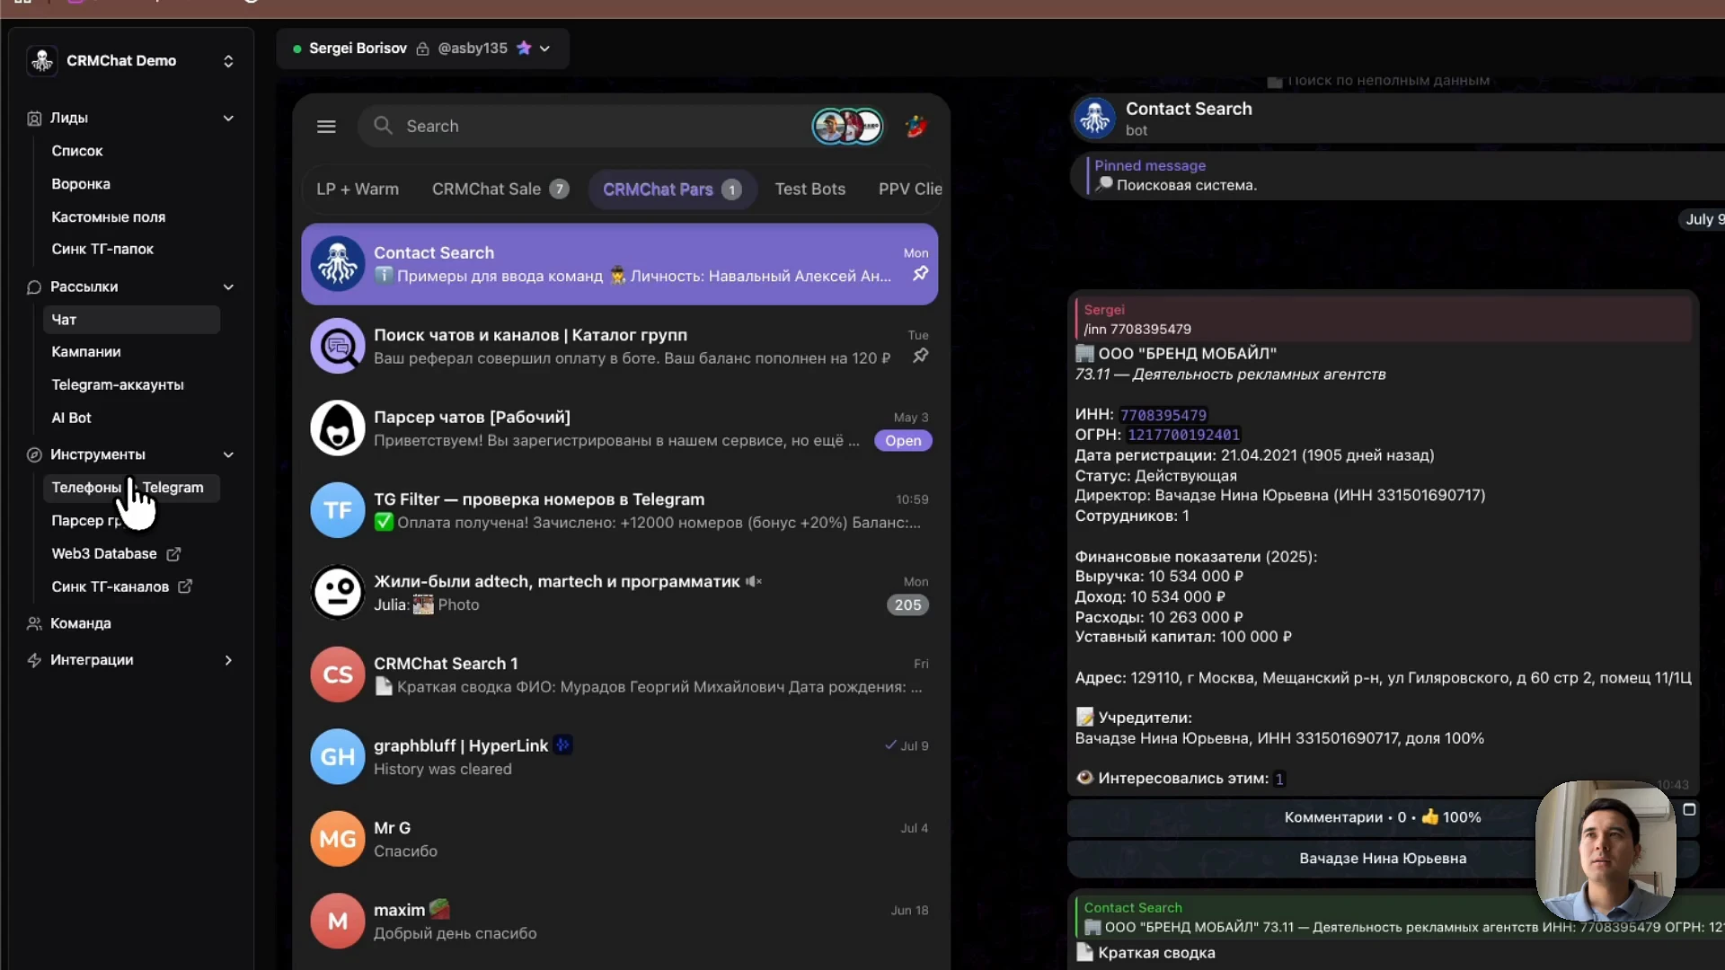Select Чат in the sidebar

pos(131,320)
